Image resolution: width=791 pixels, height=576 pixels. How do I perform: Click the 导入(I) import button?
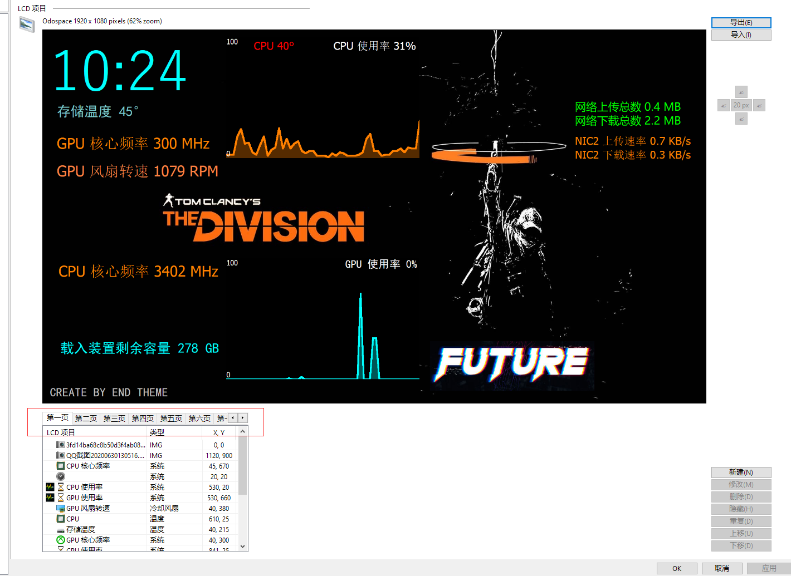tap(741, 35)
